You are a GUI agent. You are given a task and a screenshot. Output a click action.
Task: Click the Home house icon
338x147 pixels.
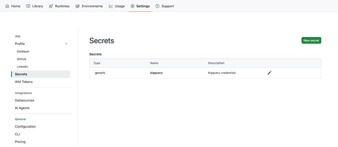pyautogui.click(x=7, y=6)
